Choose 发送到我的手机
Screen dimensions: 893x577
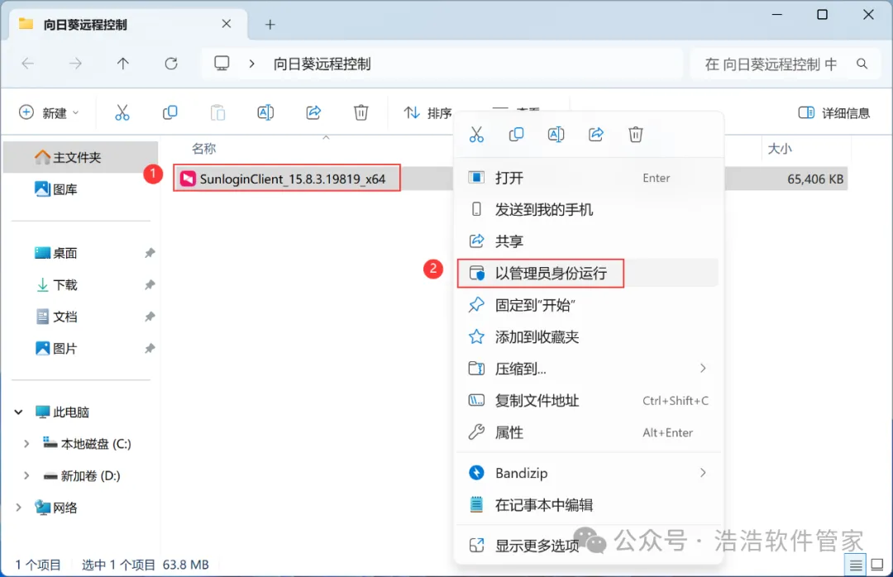(589, 210)
